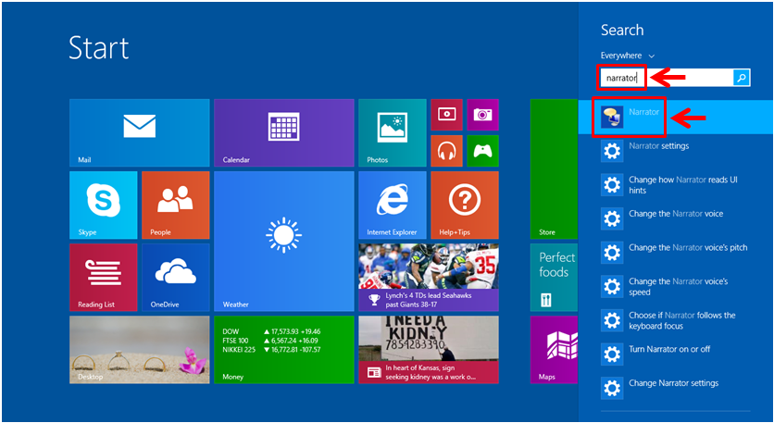Open Change the Narrator voice's speed
Screen dimensions: 774x423
click(x=676, y=286)
